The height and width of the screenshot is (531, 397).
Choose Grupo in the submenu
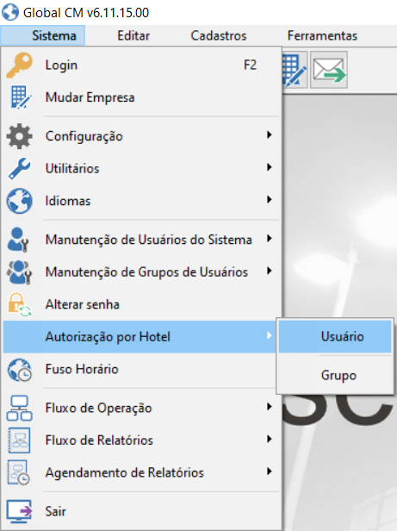pos(335,376)
